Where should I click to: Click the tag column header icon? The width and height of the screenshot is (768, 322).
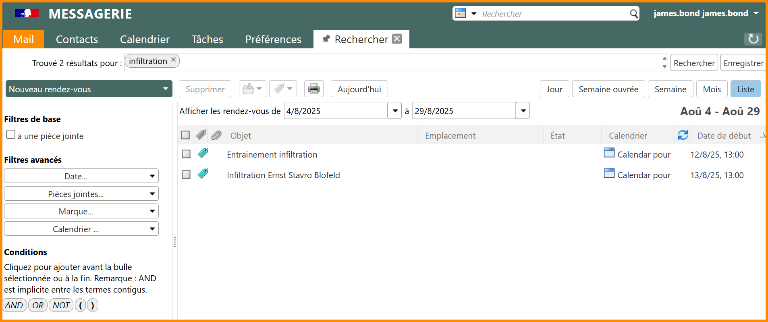[201, 135]
